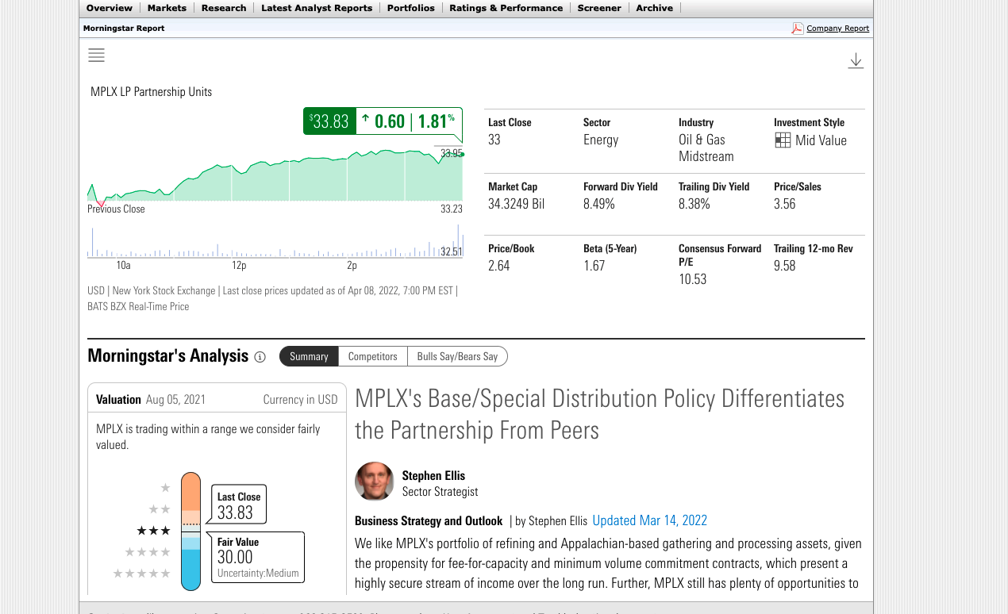Click the Previous Close chart label
Viewport: 1008px width, 614px height.
pyautogui.click(x=116, y=209)
